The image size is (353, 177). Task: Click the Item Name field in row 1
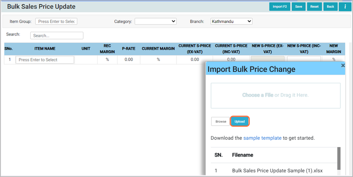click(x=45, y=60)
